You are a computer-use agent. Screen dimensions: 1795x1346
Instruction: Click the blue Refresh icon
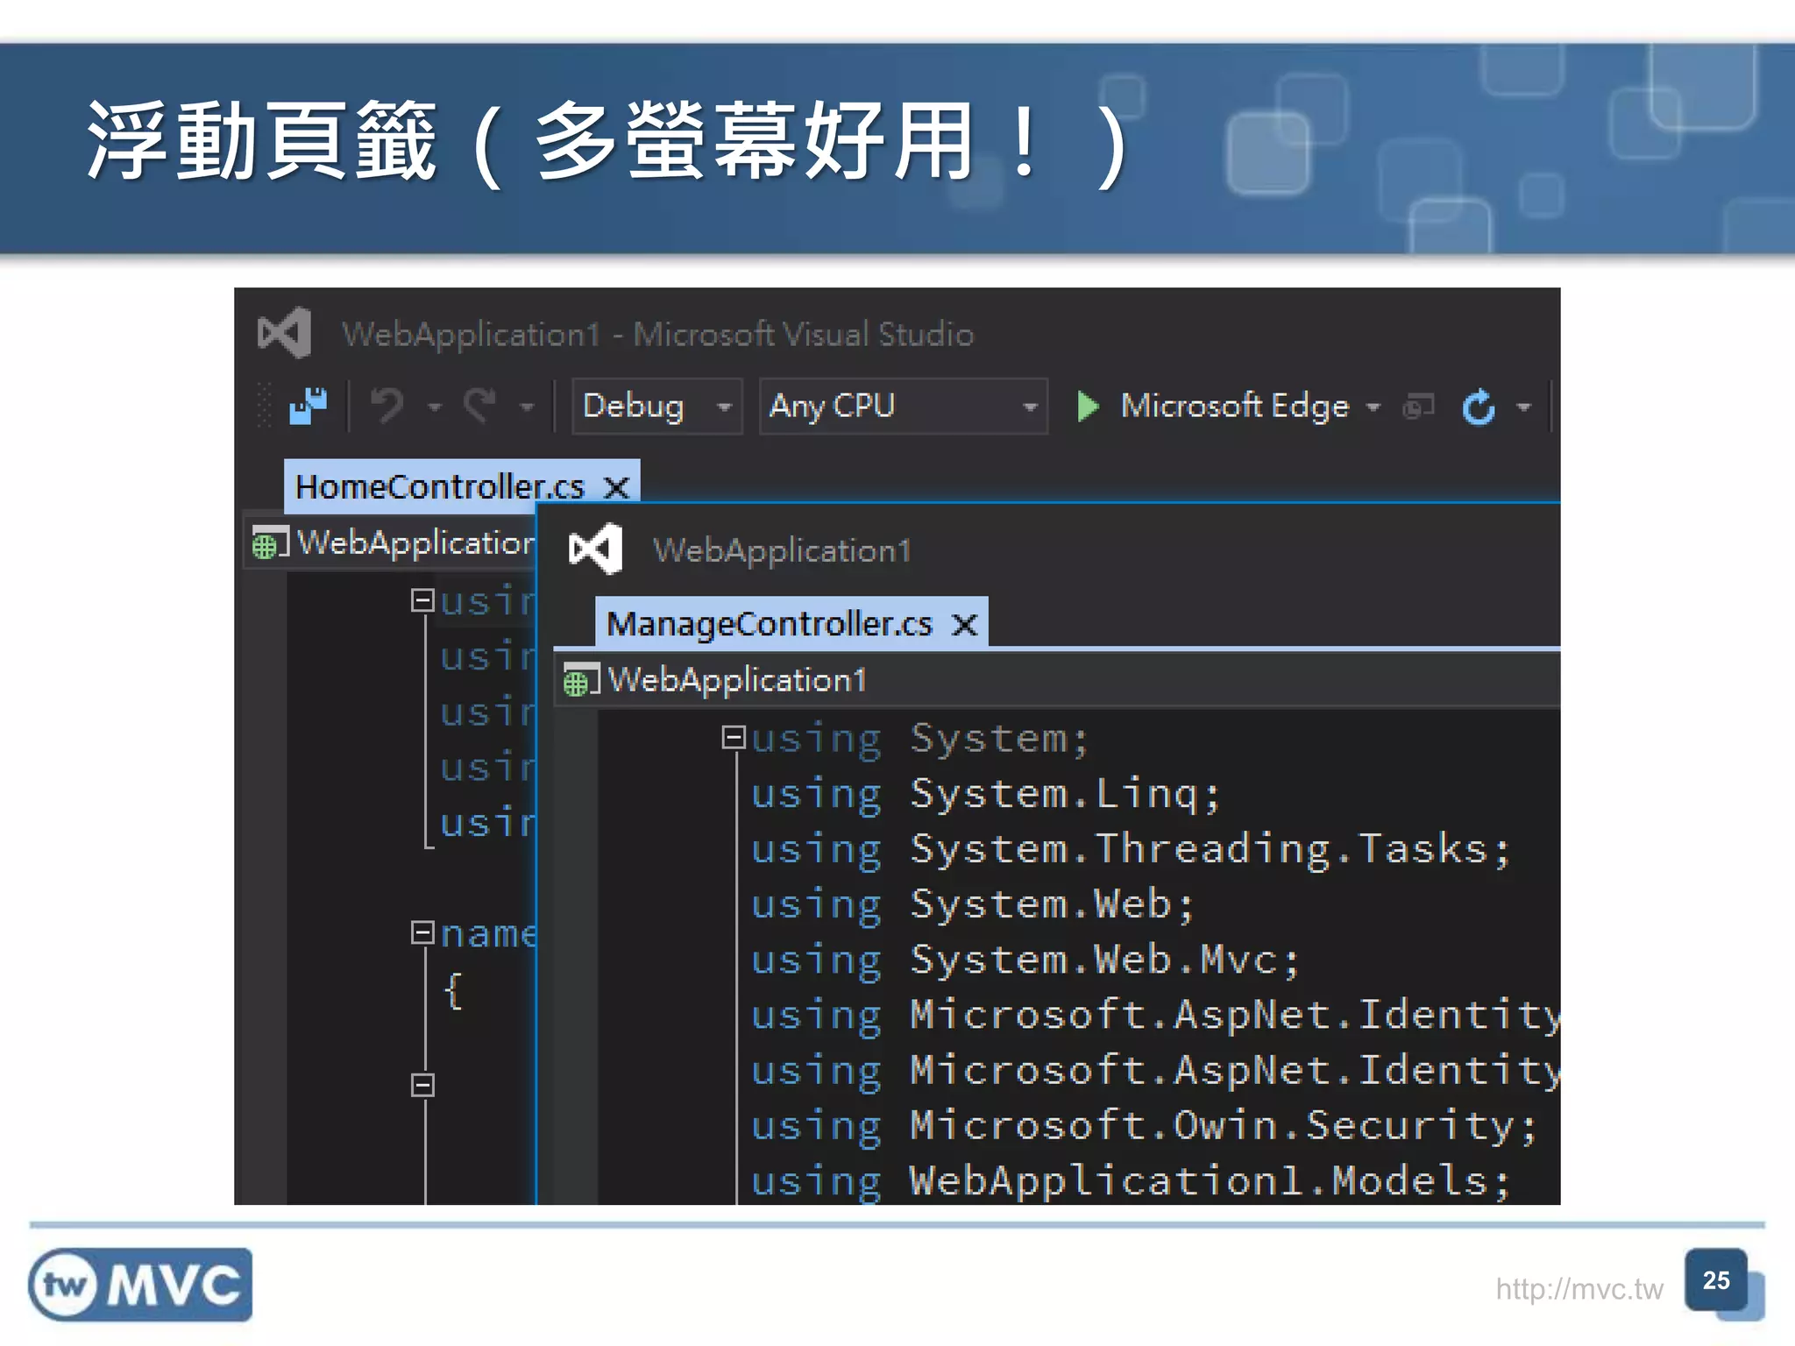[1479, 407]
